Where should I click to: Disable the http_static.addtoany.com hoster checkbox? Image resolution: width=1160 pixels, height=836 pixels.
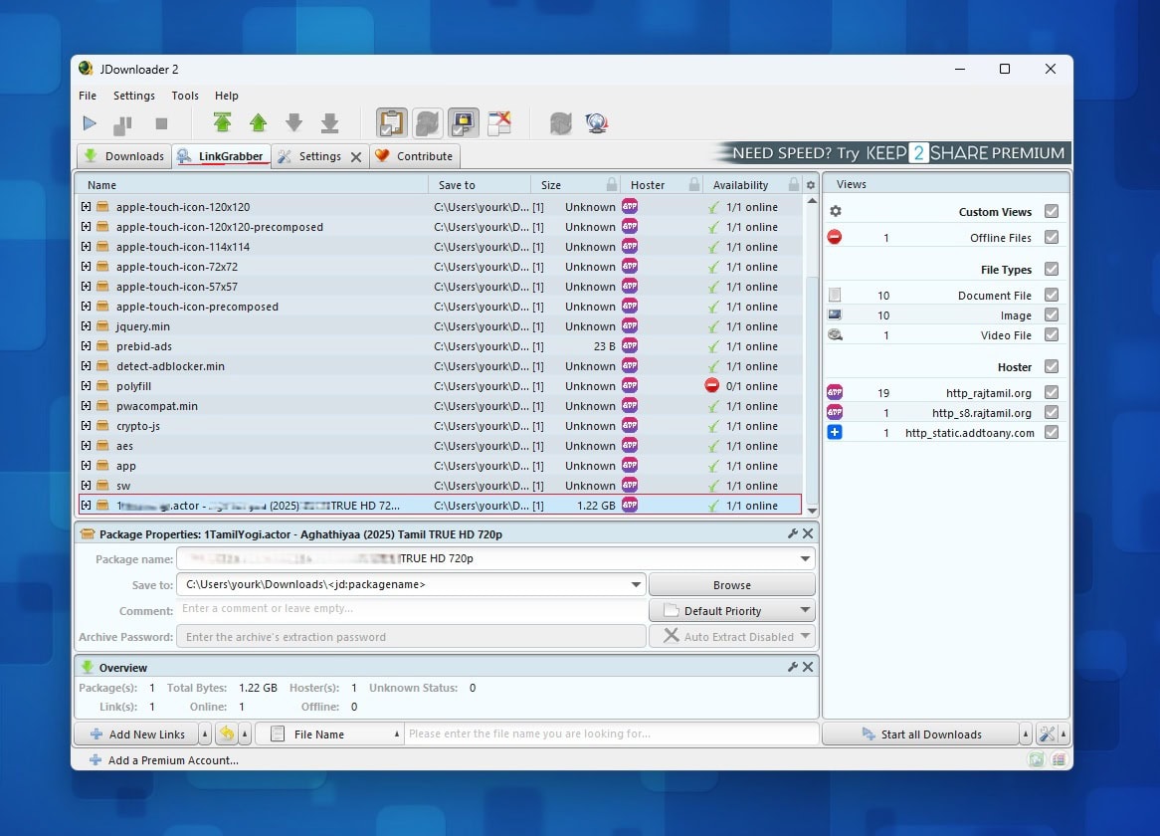[x=1052, y=433]
